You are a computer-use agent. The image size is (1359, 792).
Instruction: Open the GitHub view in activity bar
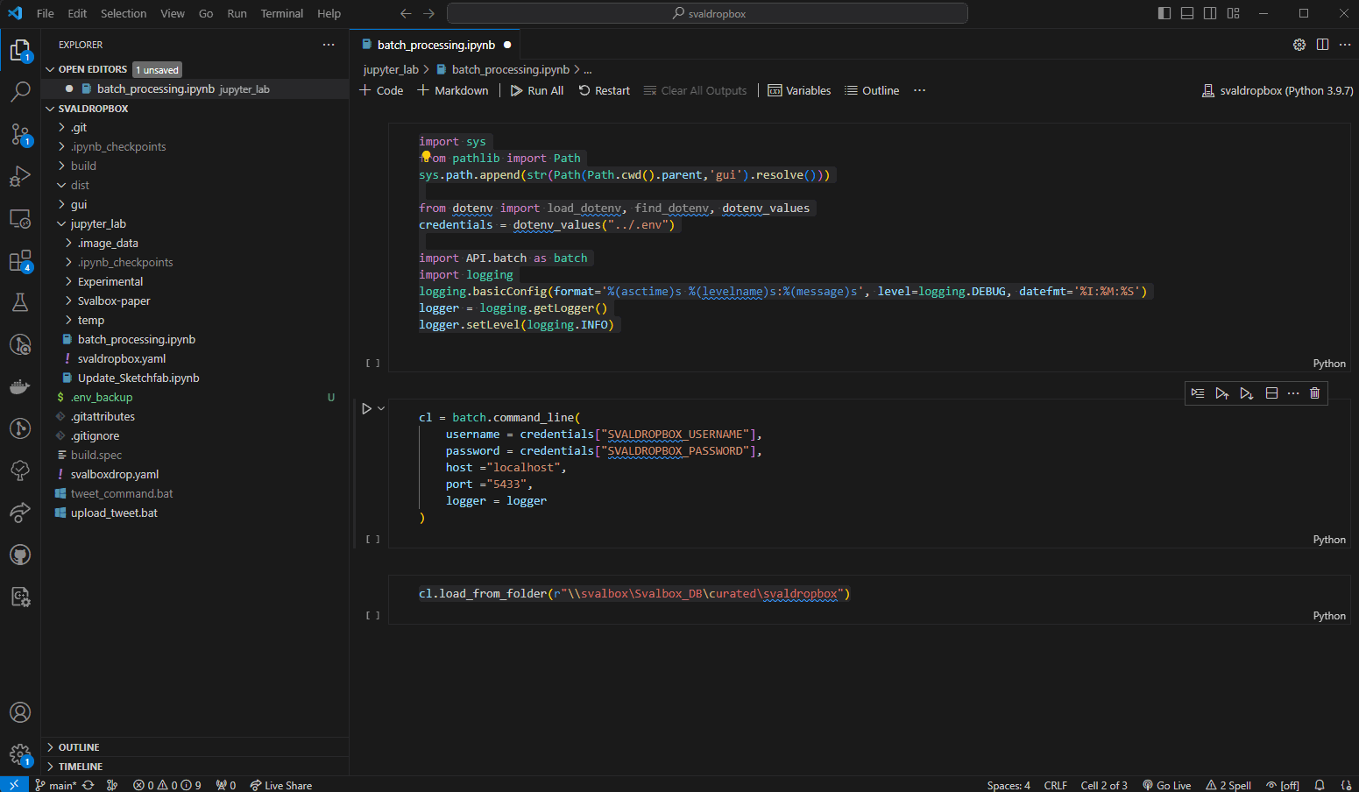[x=19, y=555]
